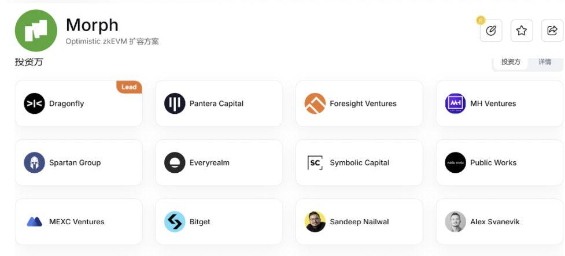Favorite Morph with the star icon
This screenshot has height=256, width=565.
point(521,31)
